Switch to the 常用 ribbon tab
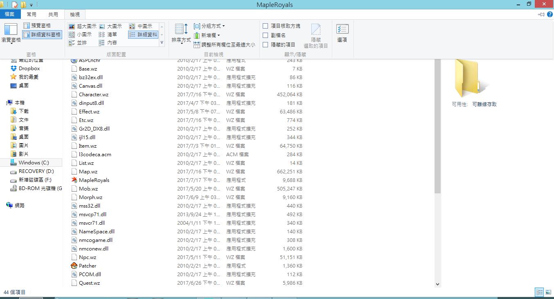 32,14
